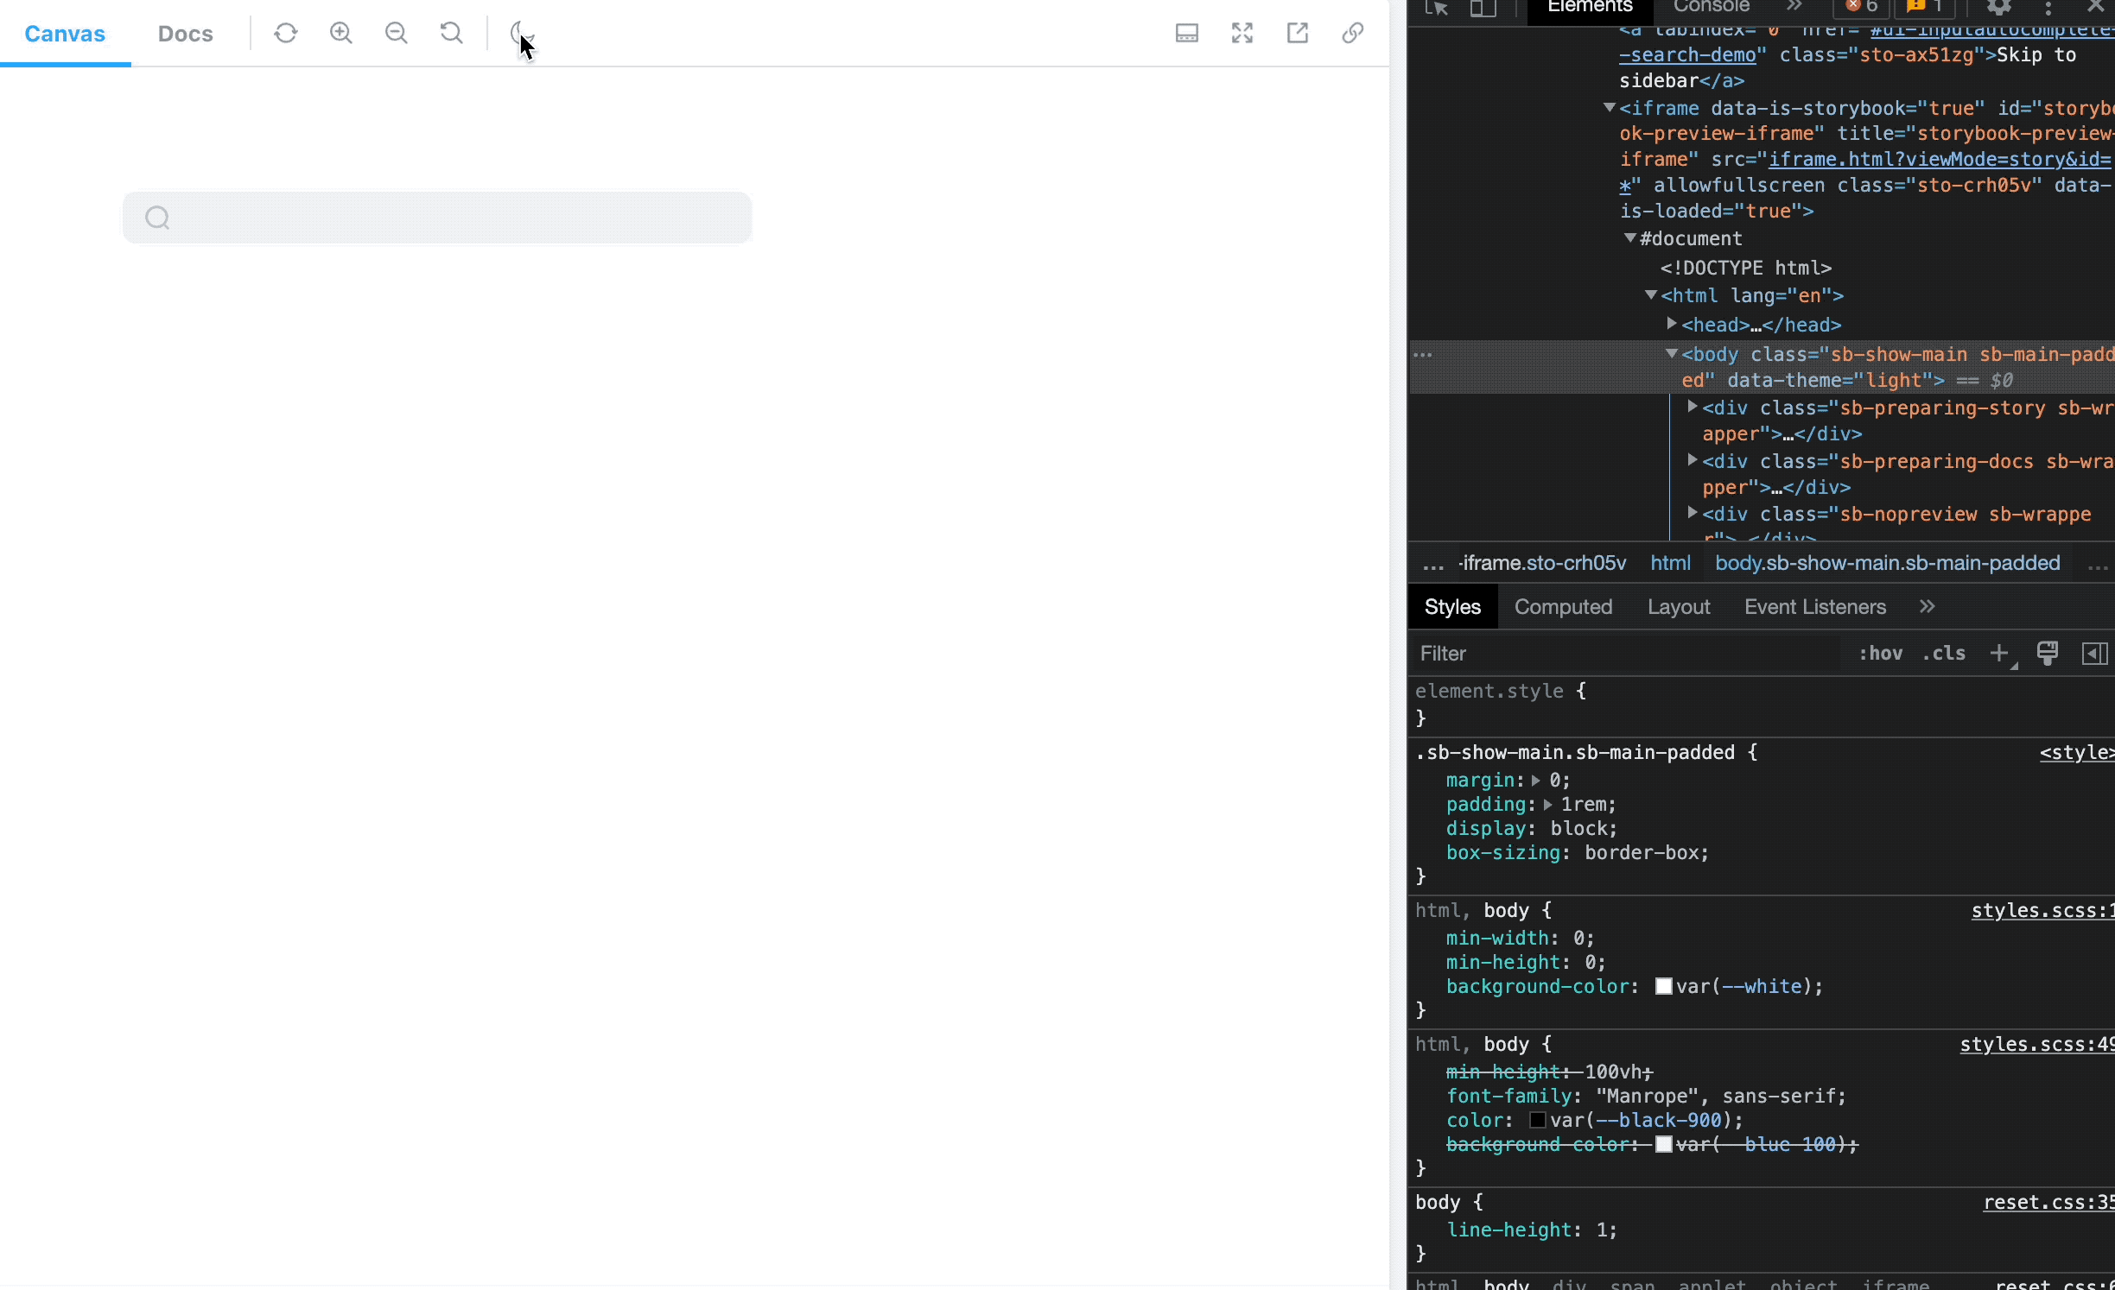Reset the canvas zoom level
This screenshot has height=1290, width=2115.
[451, 33]
